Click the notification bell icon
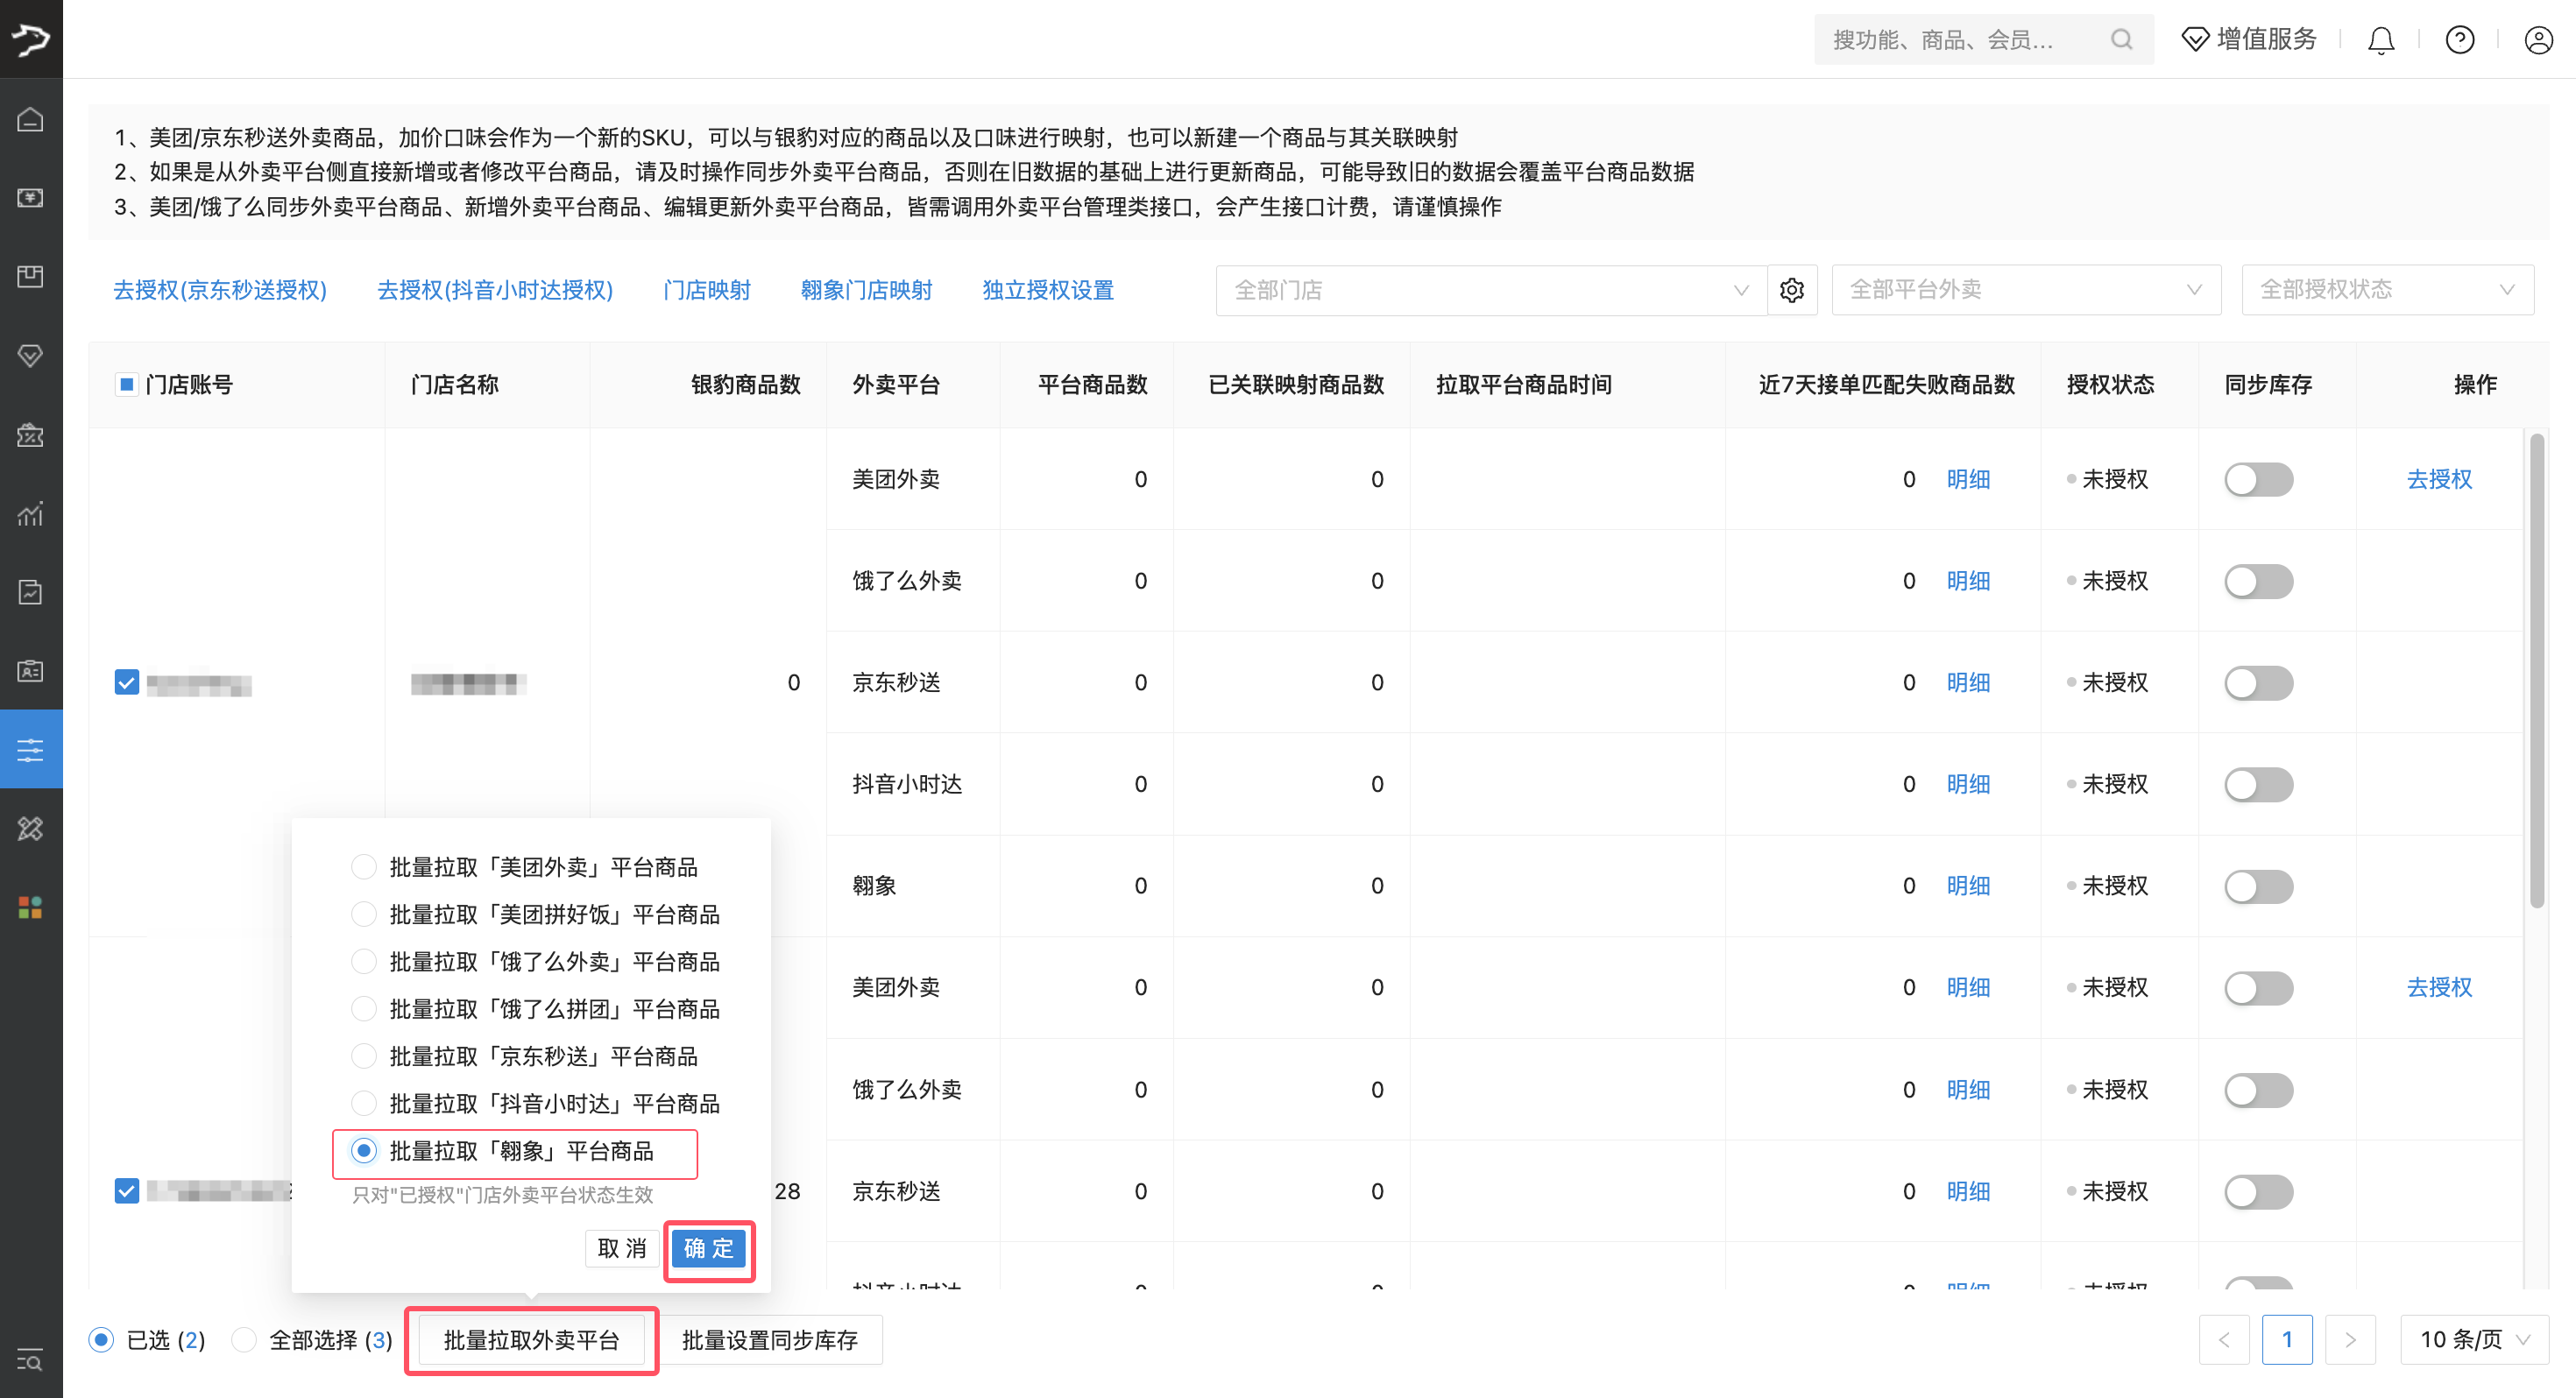 (2381, 39)
